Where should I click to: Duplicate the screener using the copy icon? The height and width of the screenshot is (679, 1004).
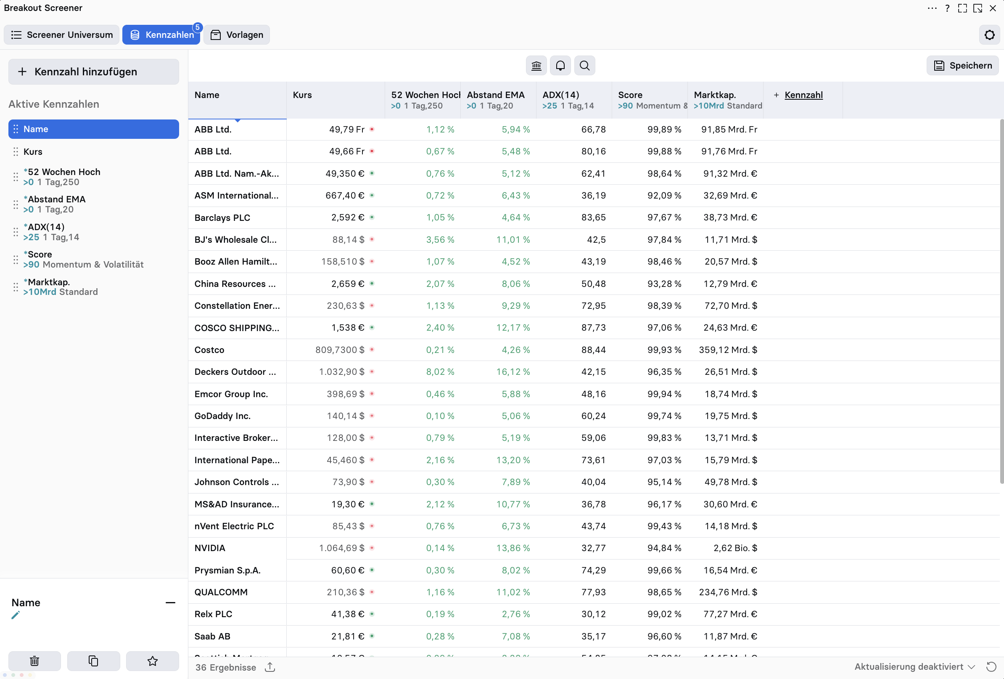93,661
